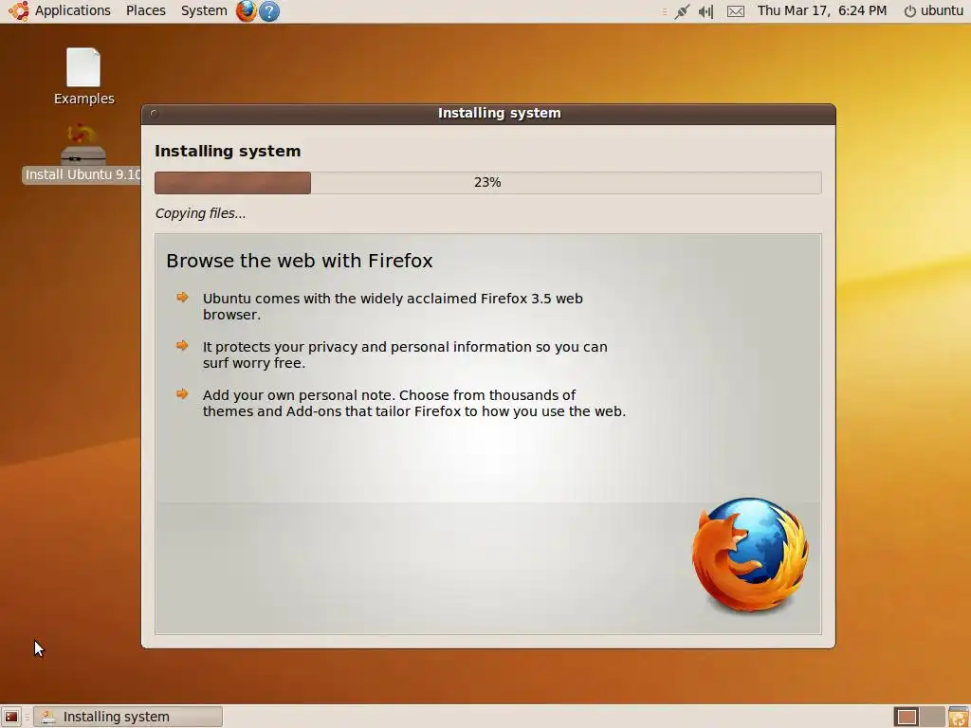Click the Ubuntu logo in the top panel
The width and height of the screenshot is (971, 728).
tap(19, 10)
